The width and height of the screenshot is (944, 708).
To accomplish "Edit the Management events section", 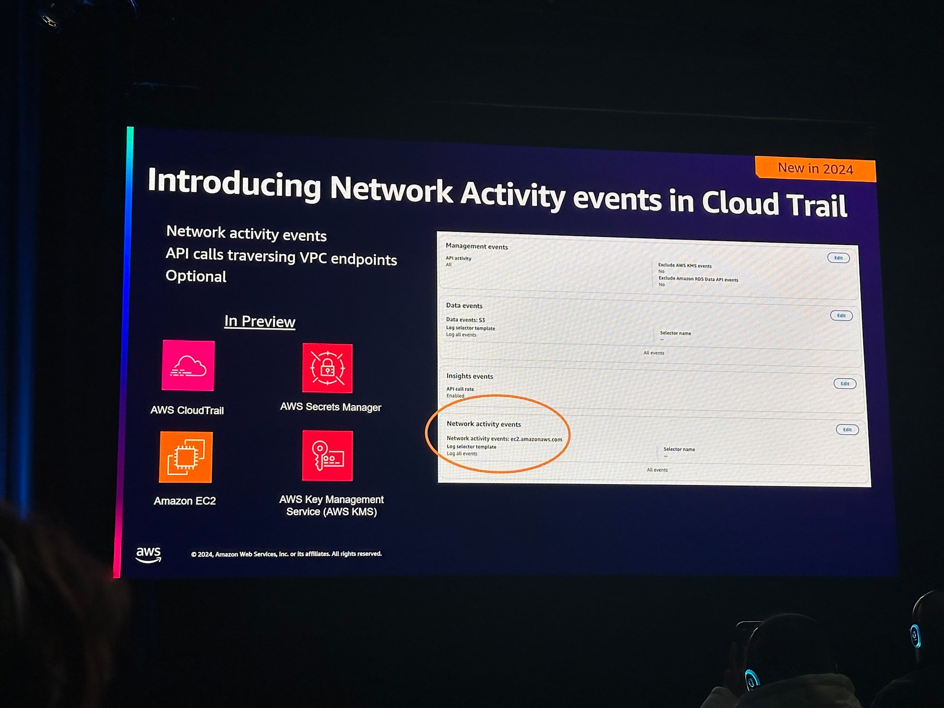I will coord(838,258).
